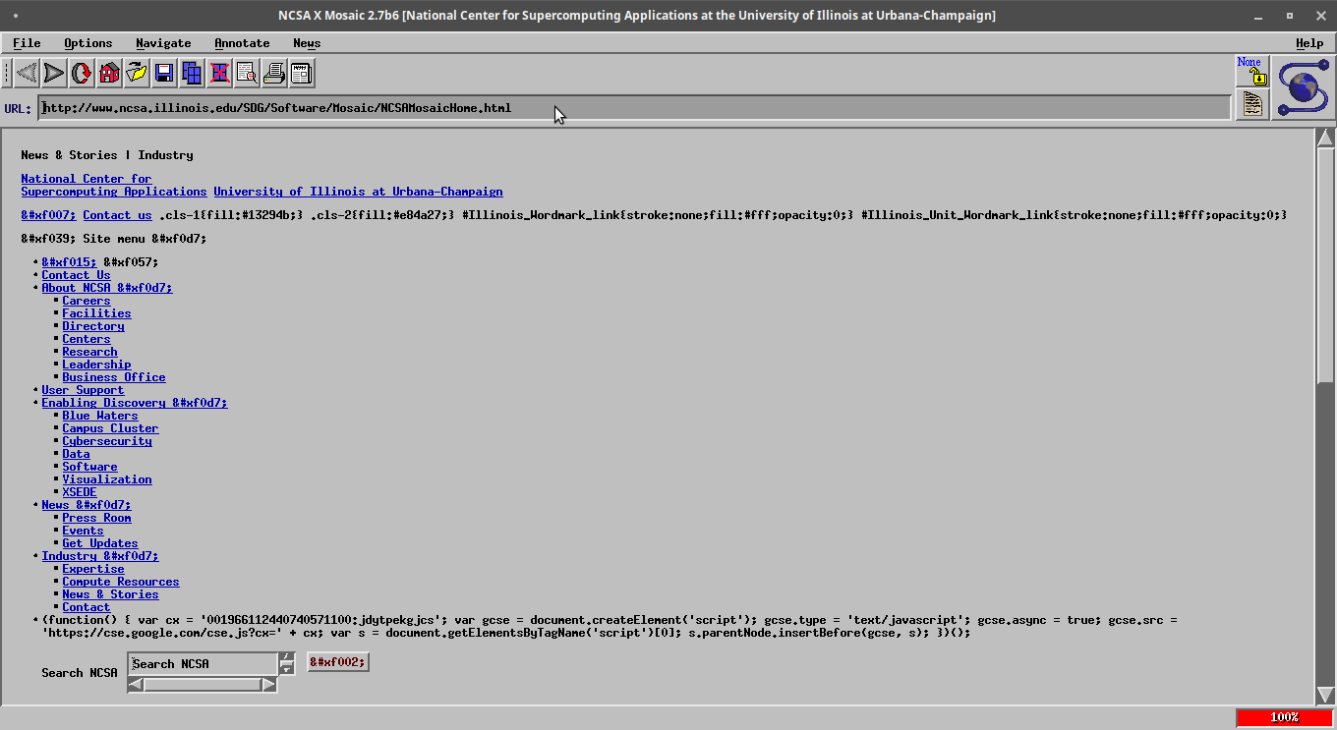1337x730 pixels.
Task: Click the Contact us link near the top
Action: 117,215
